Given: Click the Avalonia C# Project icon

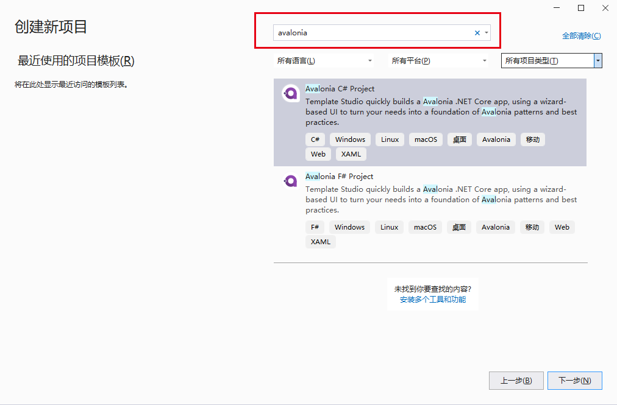Looking at the screenshot, I should 291,93.
